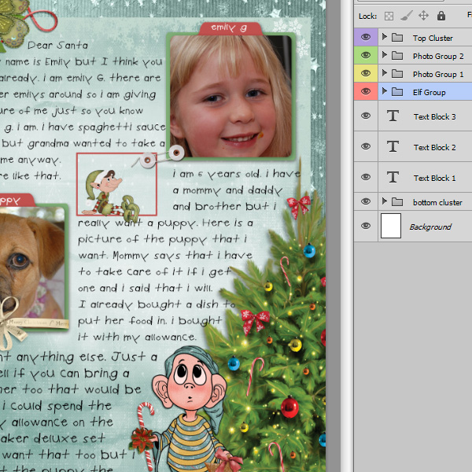Click the lock position move icon
This screenshot has height=472, width=472.
pos(423,16)
